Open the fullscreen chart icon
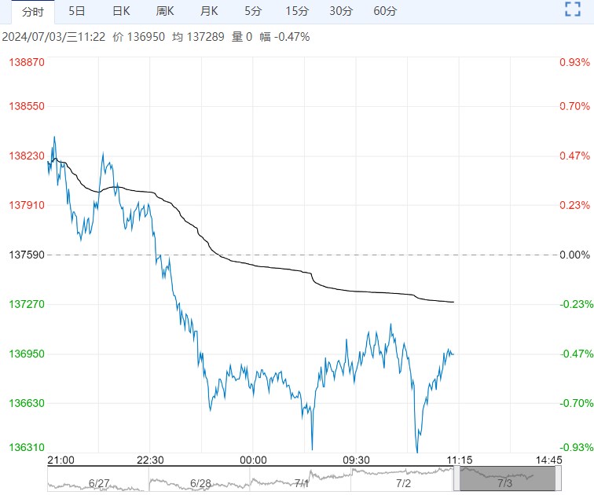 tap(573, 9)
